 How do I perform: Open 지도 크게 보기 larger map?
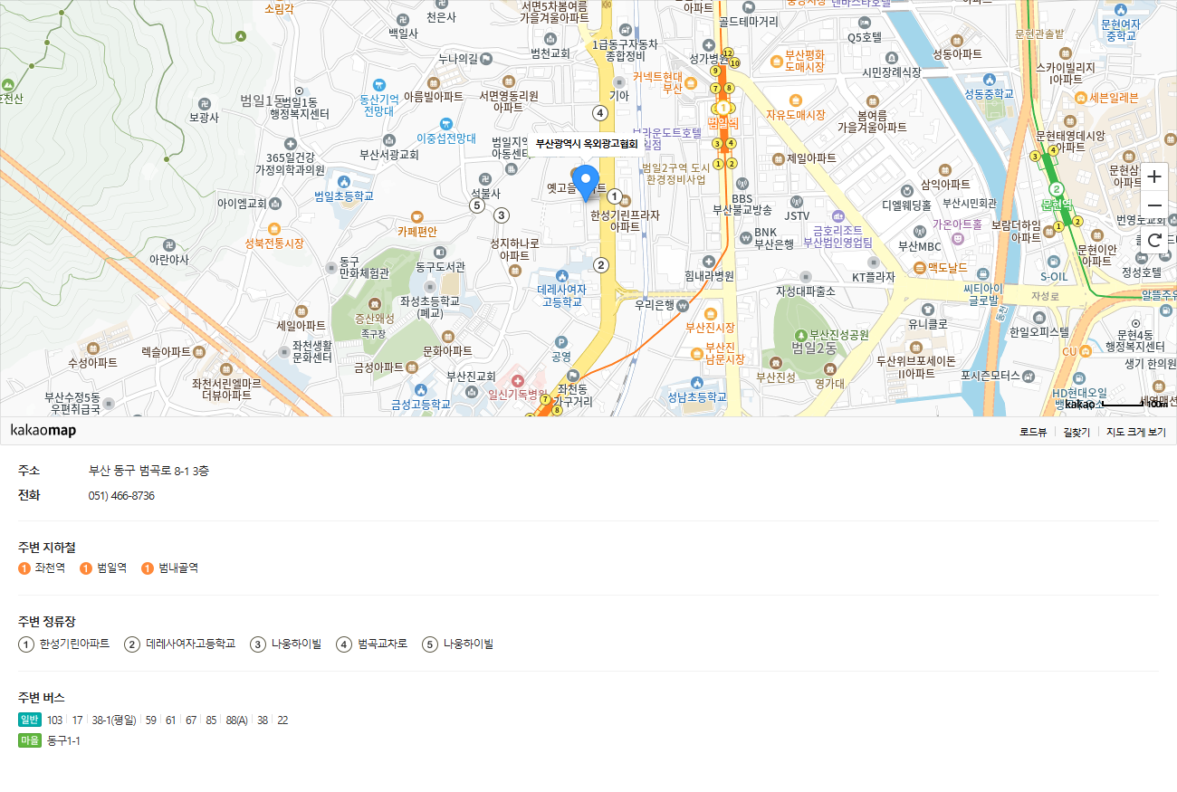pyautogui.click(x=1135, y=432)
